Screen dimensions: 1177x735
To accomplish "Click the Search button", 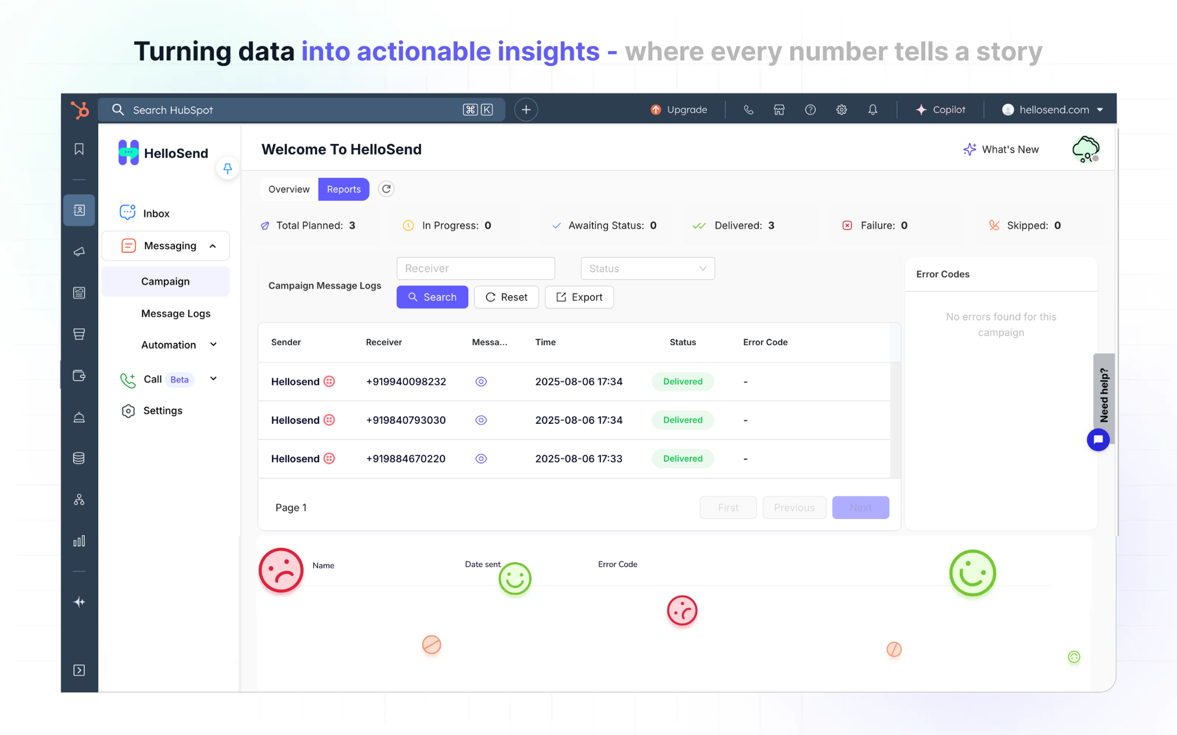I will pos(432,297).
